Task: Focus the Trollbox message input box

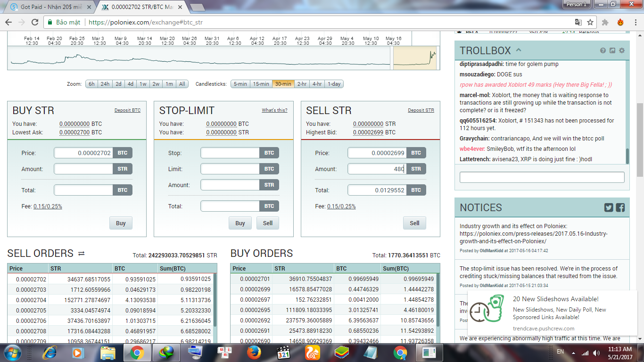Action: pyautogui.click(x=542, y=177)
